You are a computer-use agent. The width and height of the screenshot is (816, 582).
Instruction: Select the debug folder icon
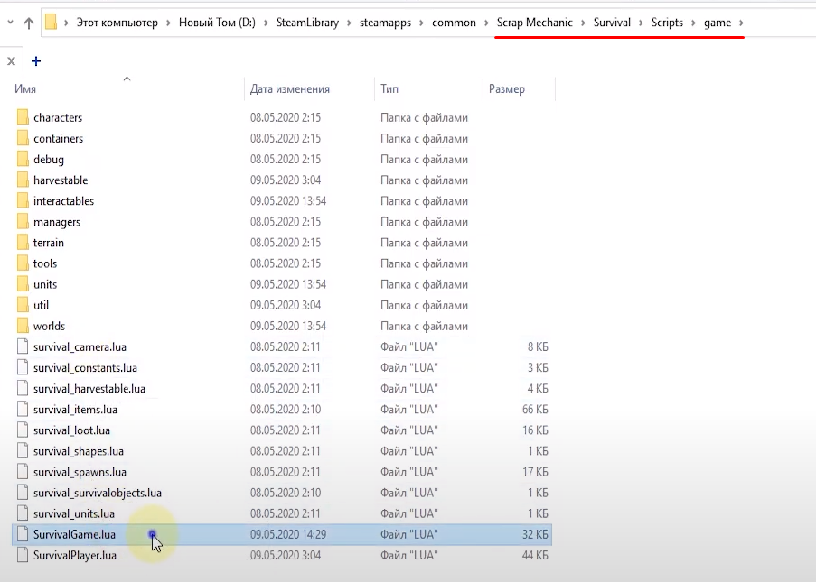point(23,159)
